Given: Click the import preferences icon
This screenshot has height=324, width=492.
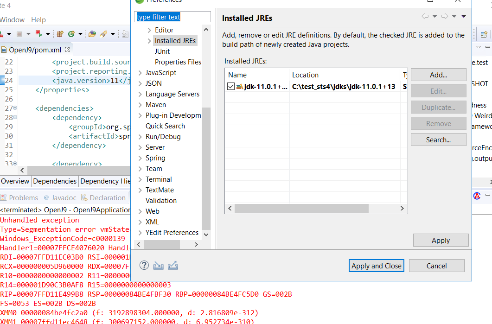Looking at the screenshot, I should coord(158,265).
